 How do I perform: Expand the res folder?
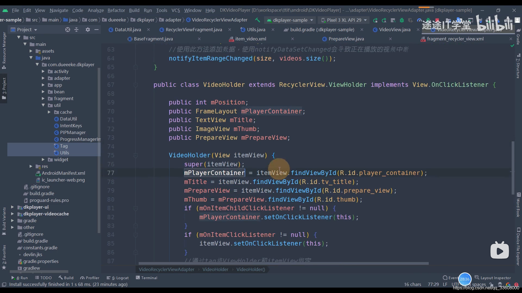[x=31, y=166]
